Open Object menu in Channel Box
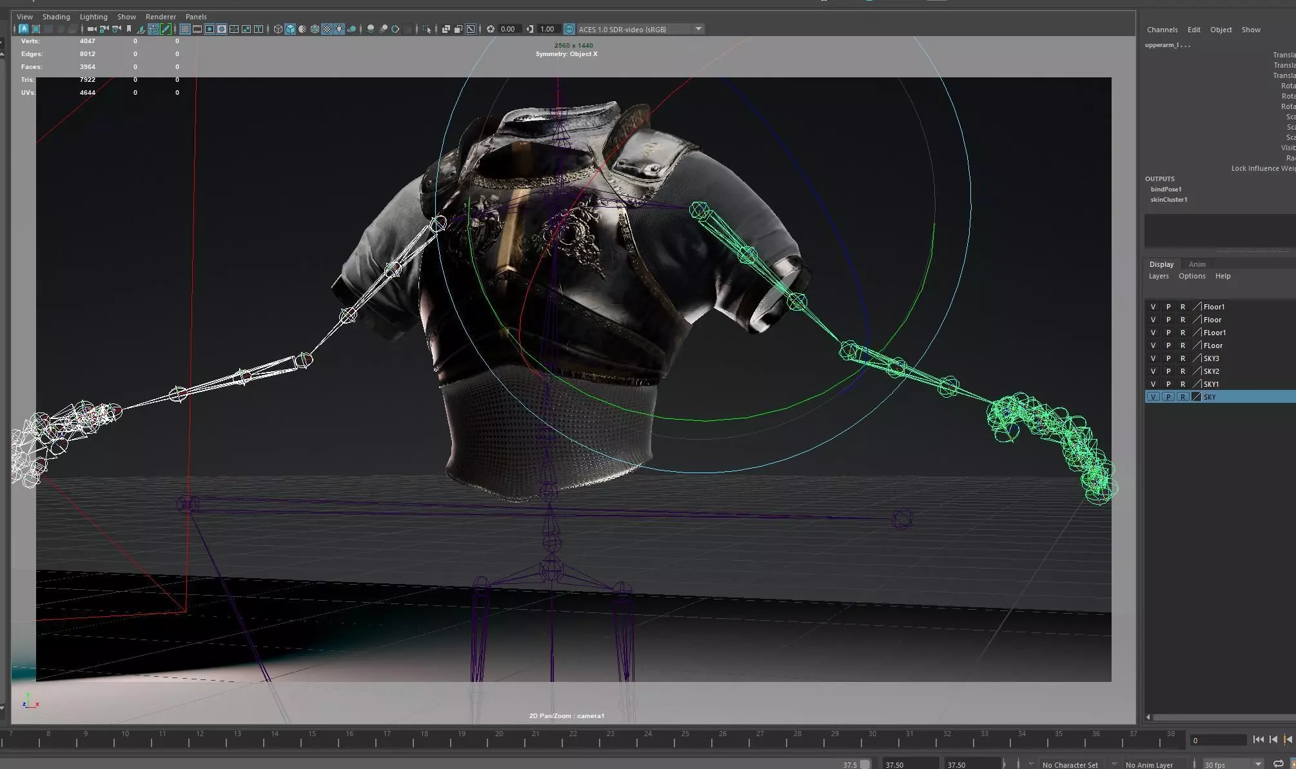 click(x=1221, y=30)
